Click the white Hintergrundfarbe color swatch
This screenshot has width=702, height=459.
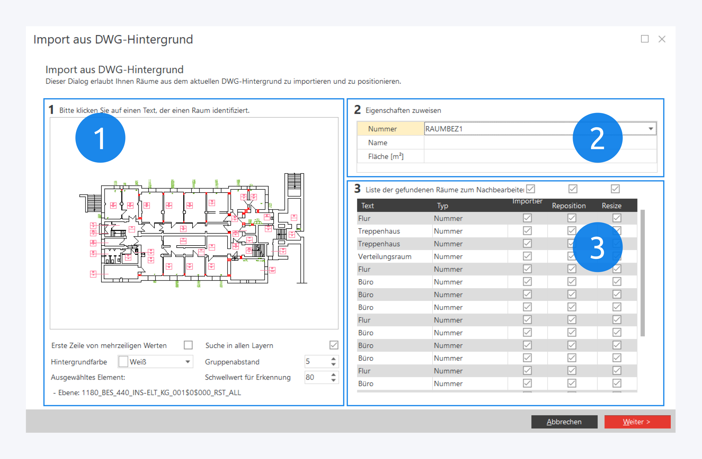(x=123, y=362)
